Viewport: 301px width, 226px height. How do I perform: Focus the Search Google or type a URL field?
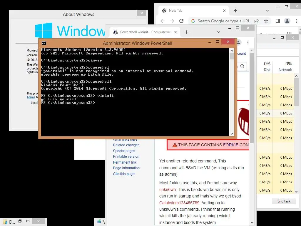point(224,21)
